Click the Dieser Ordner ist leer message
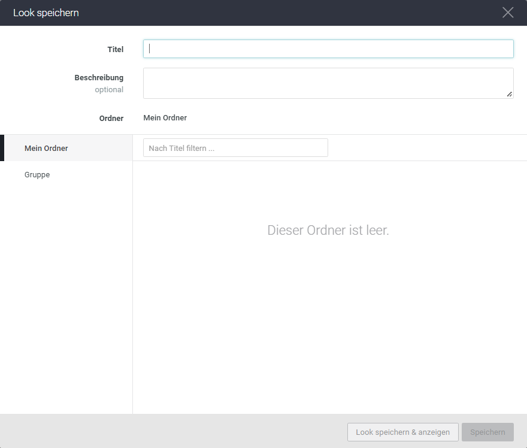The height and width of the screenshot is (448, 527). click(x=328, y=230)
